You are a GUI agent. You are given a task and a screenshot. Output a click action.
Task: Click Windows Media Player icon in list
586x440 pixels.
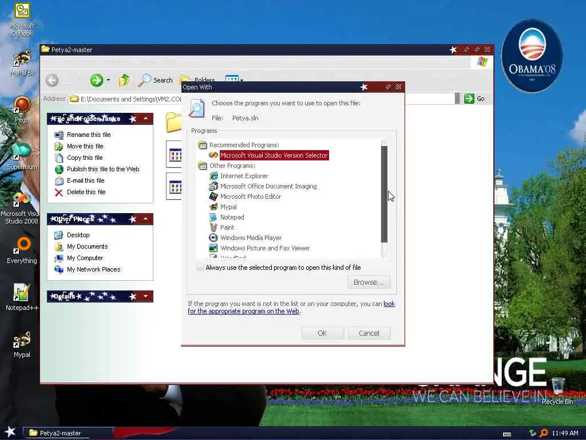[213, 238]
